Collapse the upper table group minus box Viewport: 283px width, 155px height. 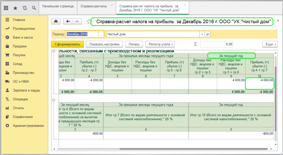[x=54, y=51]
